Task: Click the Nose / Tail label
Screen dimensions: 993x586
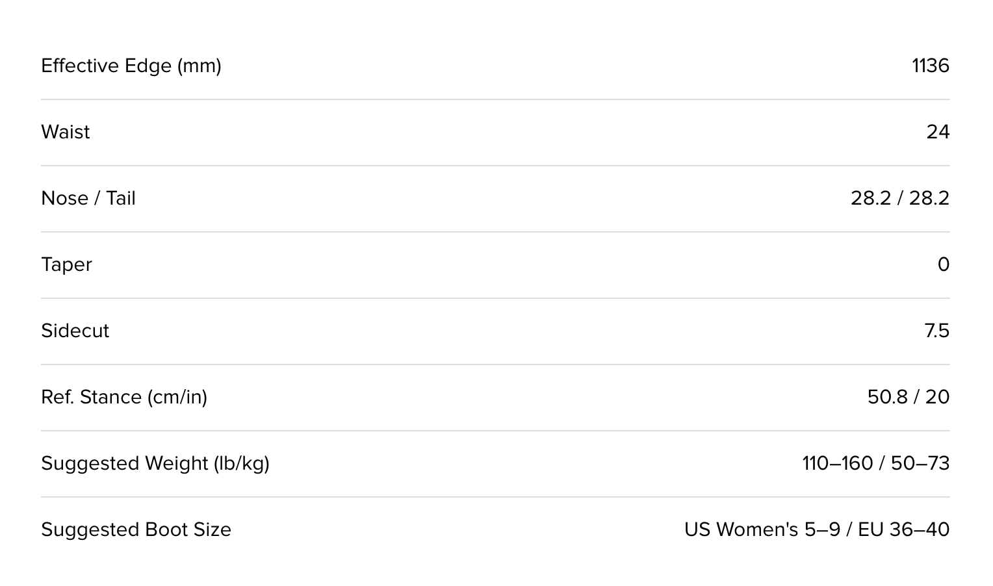Action: [x=88, y=199]
